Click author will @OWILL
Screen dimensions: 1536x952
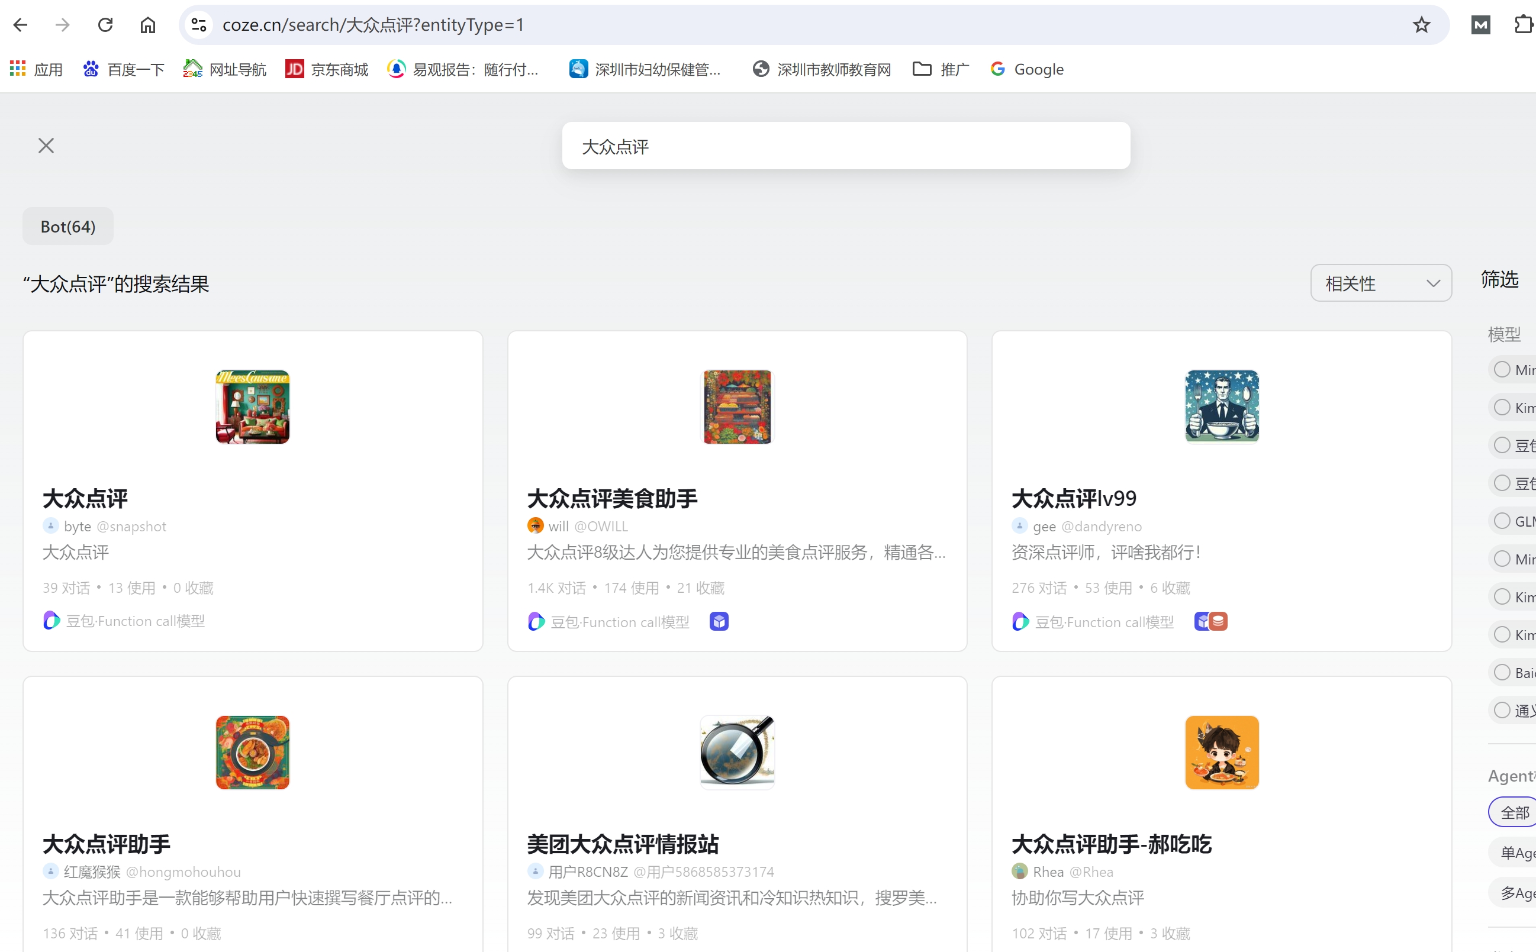click(578, 527)
